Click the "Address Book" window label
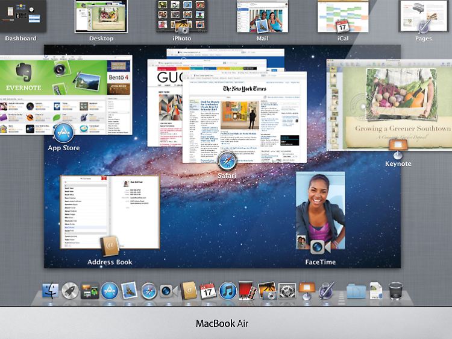 tap(110, 262)
